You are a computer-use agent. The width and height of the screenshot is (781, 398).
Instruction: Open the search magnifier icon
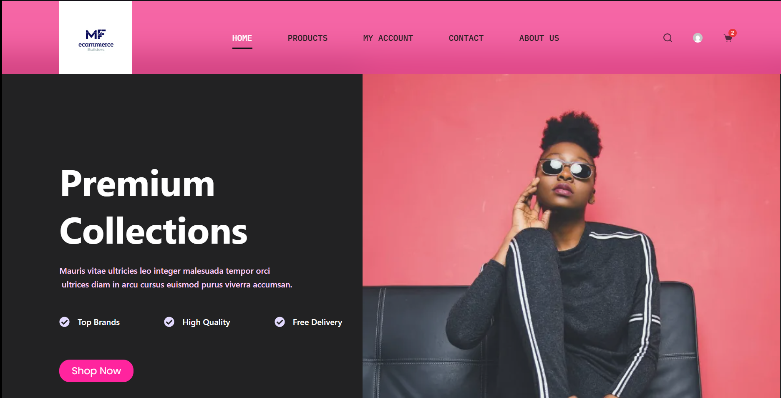[668, 38]
